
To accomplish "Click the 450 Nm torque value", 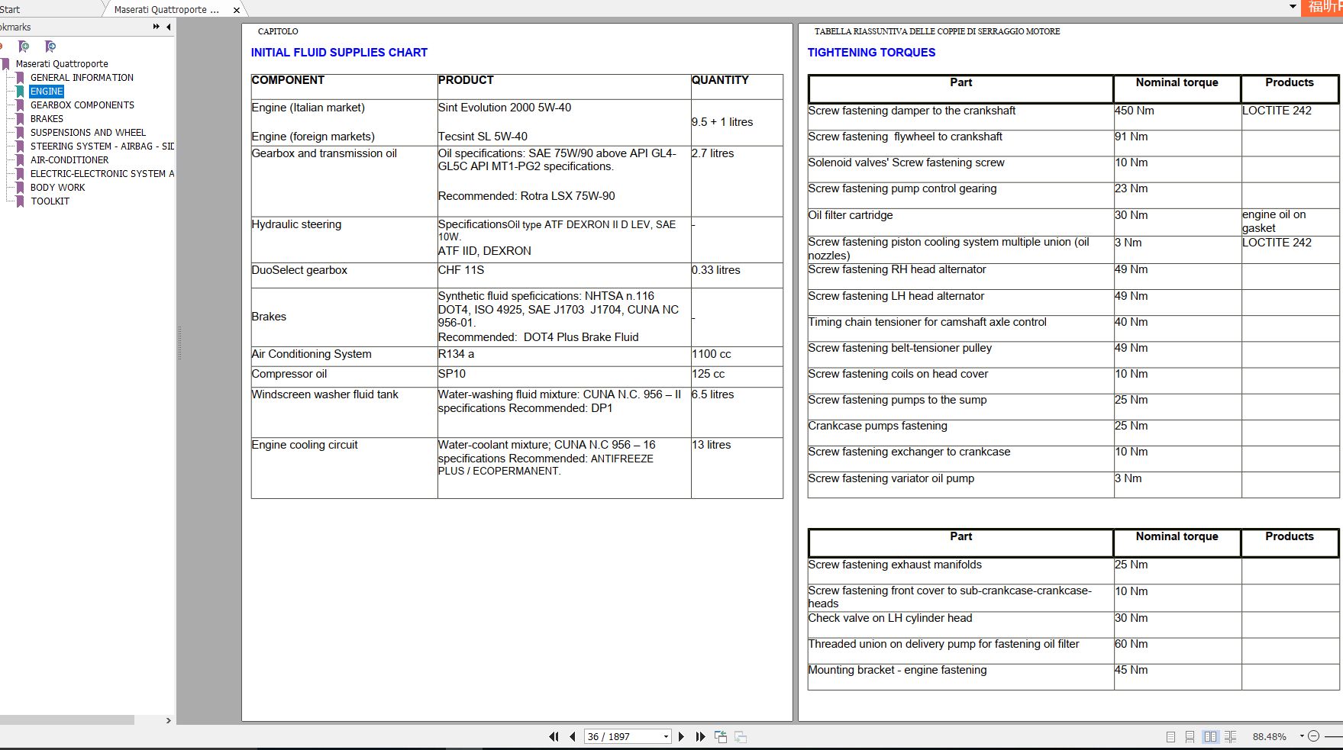I will click(x=1135, y=111).
